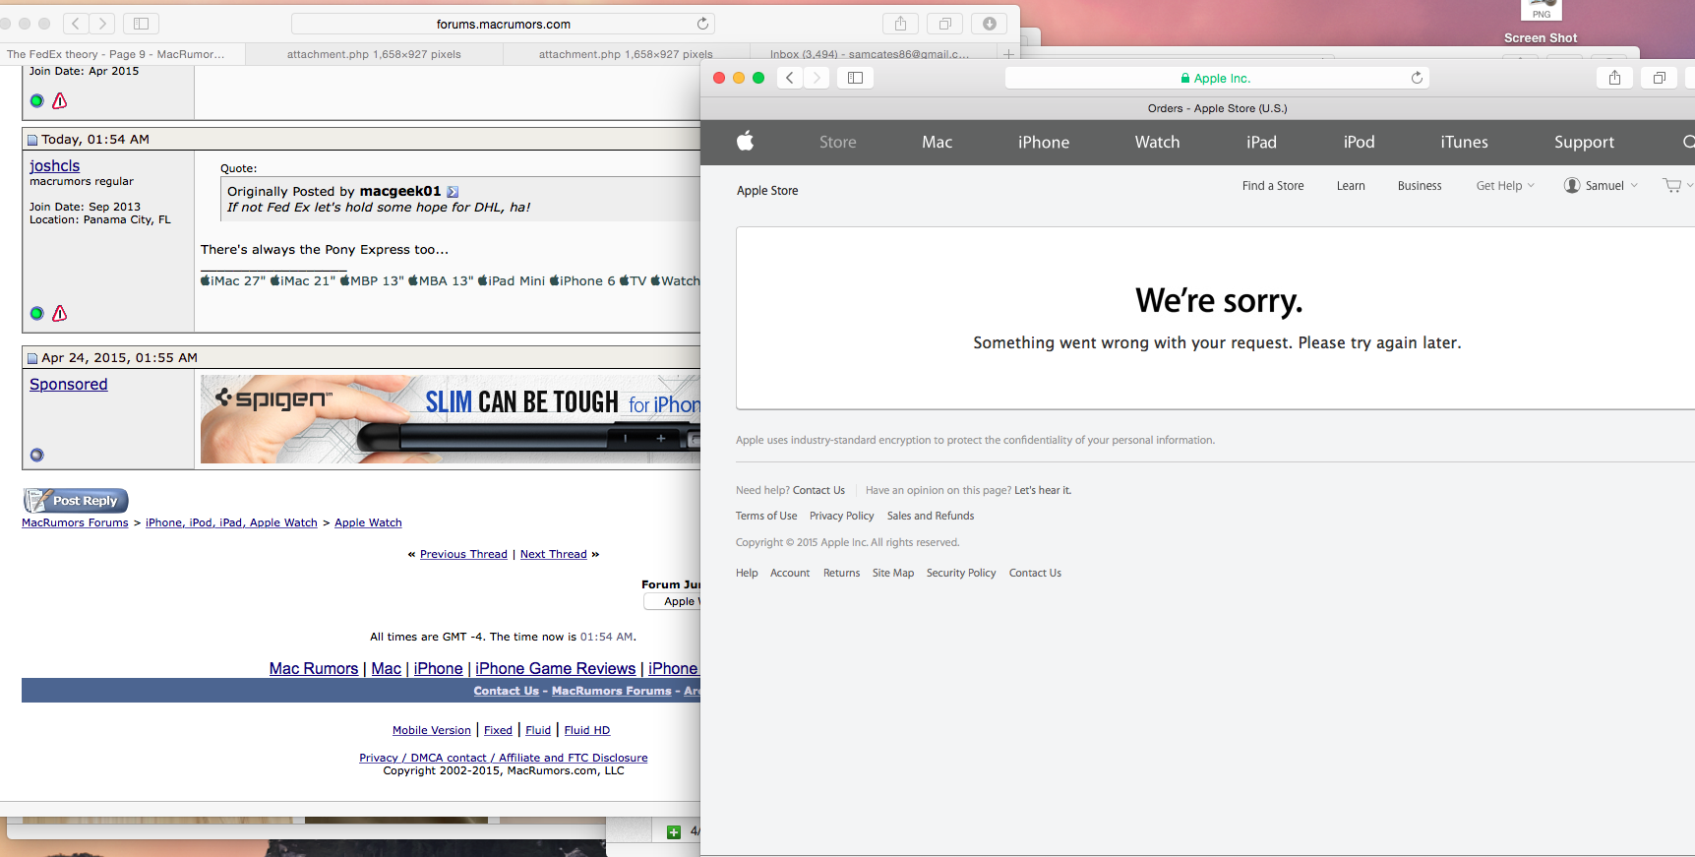Show sidebar in the forums Safari window
The image size is (1695, 857).
[141, 24]
